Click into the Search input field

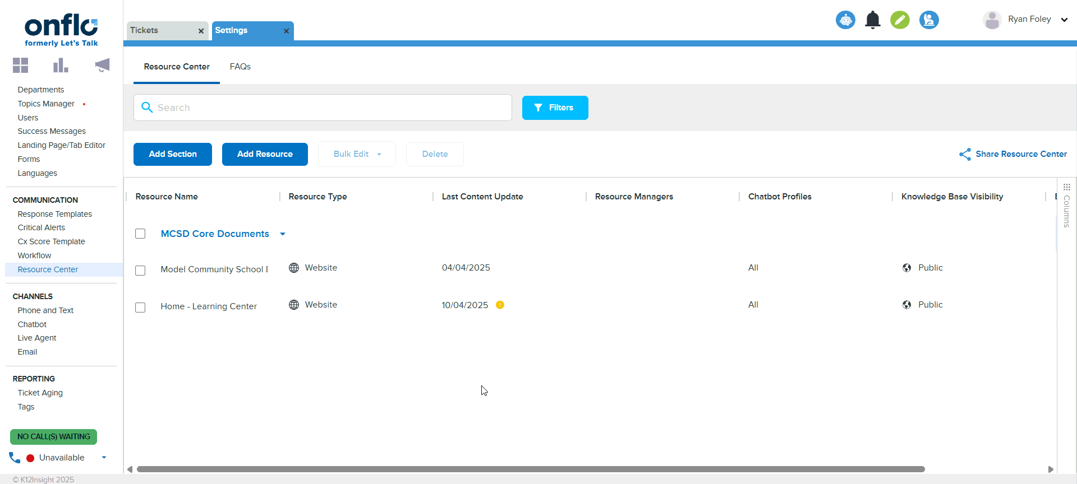click(331, 108)
